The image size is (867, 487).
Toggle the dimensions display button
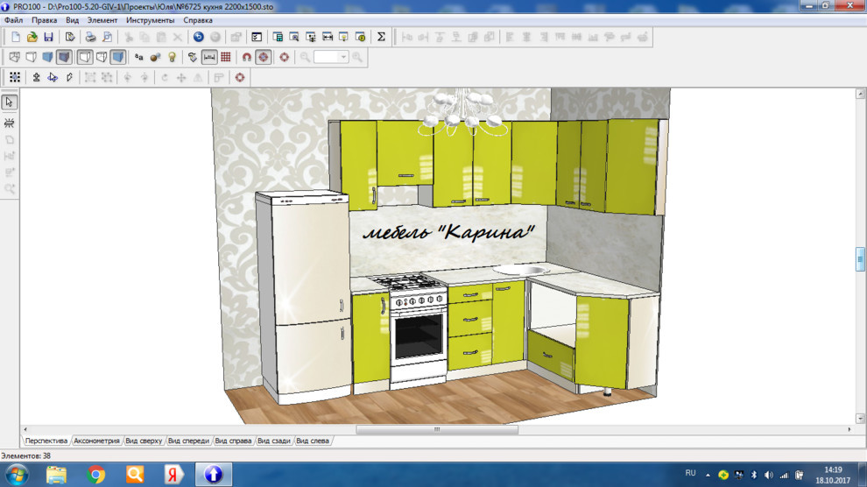point(209,57)
